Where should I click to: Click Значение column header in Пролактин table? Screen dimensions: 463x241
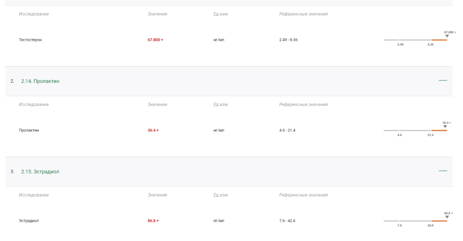[157, 105]
